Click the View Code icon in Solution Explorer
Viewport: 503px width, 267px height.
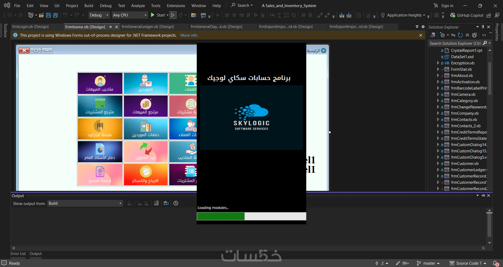(x=484, y=35)
